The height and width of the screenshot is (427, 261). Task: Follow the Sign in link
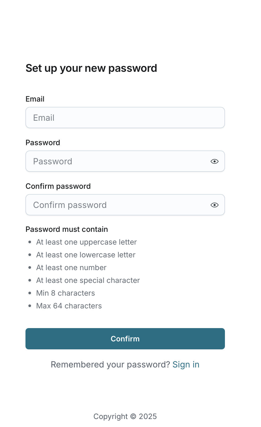186,365
